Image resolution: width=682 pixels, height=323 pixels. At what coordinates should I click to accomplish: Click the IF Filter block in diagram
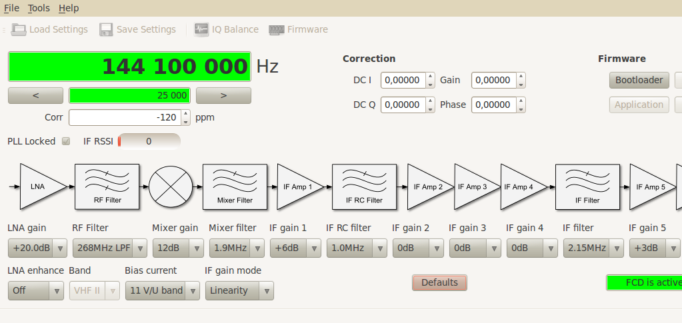(x=587, y=186)
